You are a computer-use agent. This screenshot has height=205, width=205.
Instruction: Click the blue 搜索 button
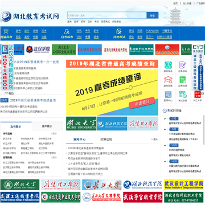(x=153, y=15)
